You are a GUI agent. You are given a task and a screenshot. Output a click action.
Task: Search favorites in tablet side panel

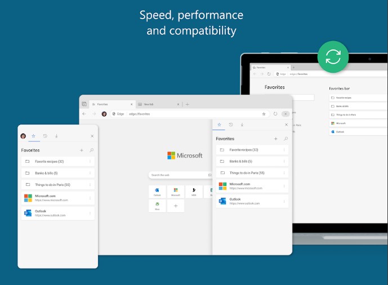pos(286,139)
